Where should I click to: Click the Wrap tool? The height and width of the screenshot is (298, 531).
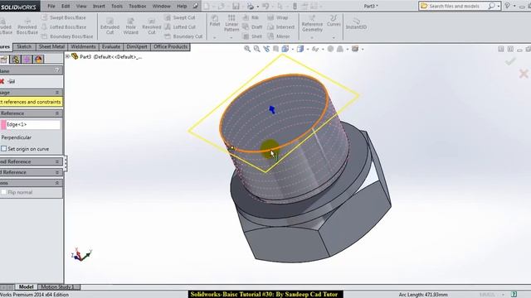[278, 17]
